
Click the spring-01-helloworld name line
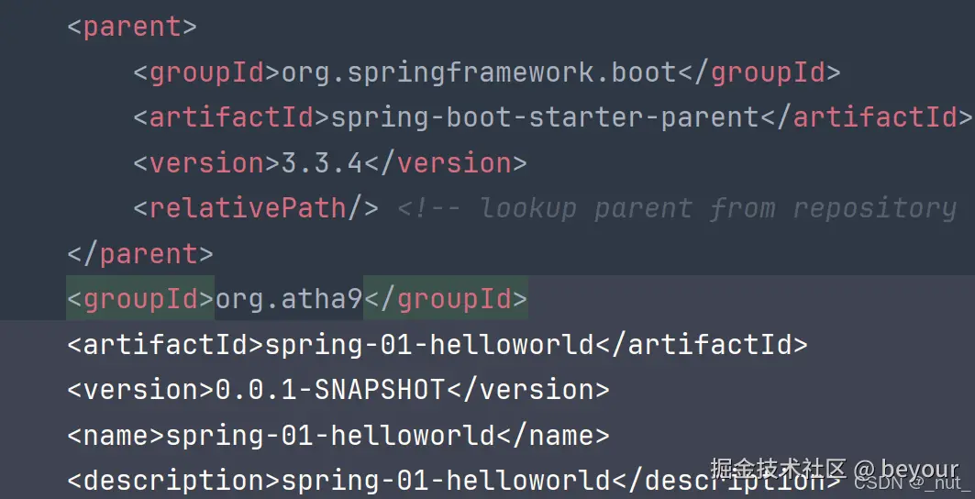click(x=338, y=435)
